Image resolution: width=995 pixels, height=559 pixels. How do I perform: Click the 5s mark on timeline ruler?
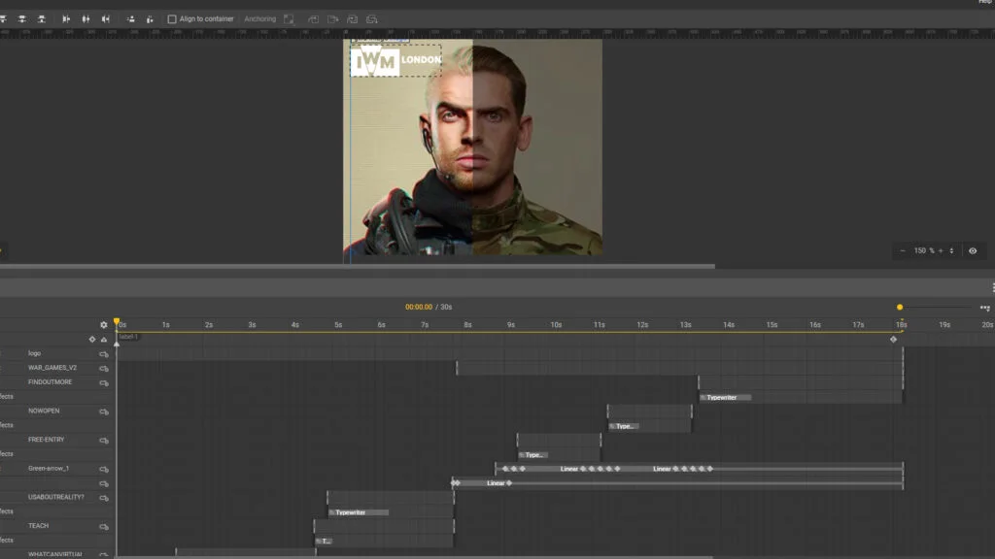pos(338,325)
